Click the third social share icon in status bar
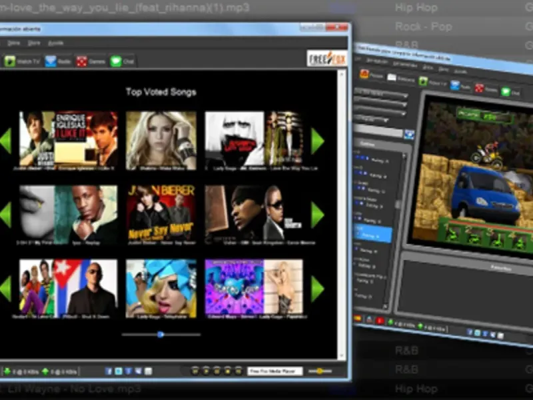Screen dimensions: 533x400 (128, 371)
